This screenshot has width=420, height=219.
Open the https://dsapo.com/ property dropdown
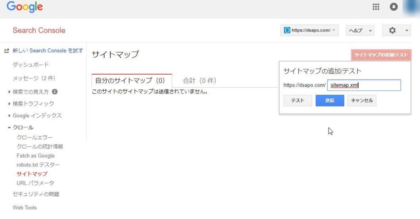tap(309, 30)
